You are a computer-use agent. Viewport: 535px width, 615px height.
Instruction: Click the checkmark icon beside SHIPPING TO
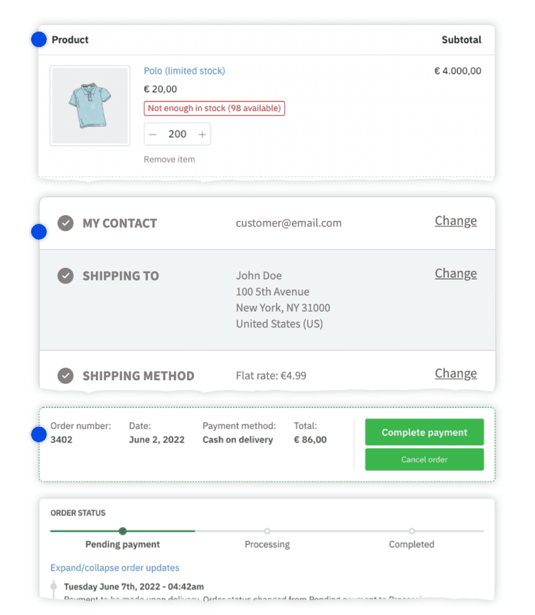click(x=65, y=276)
